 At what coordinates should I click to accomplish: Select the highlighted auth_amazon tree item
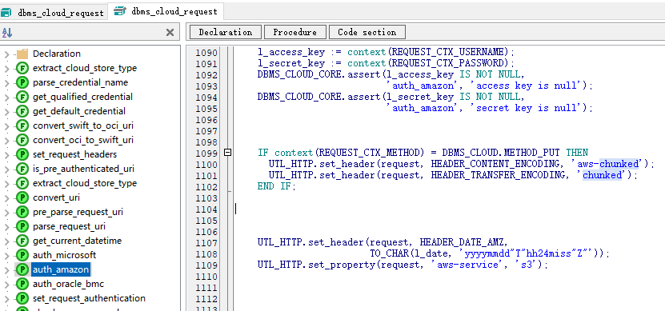pos(61,269)
